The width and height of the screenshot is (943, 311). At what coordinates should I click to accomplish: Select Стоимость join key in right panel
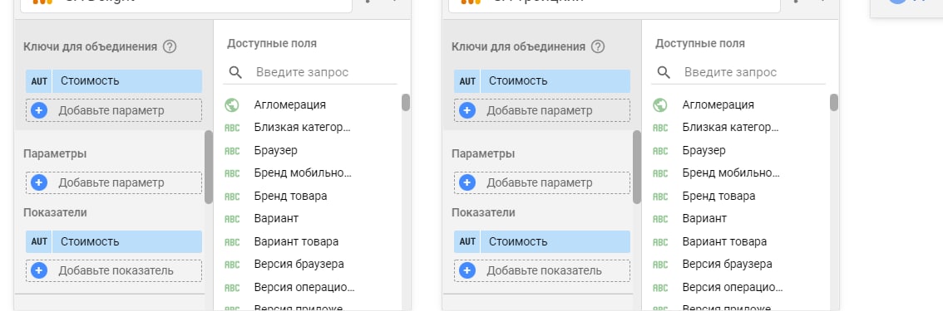[x=542, y=81]
